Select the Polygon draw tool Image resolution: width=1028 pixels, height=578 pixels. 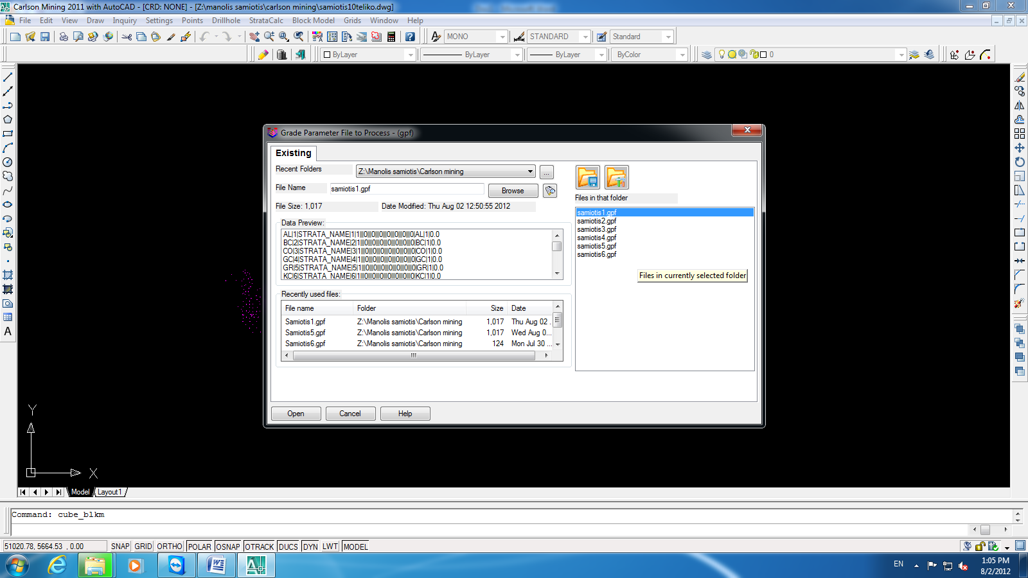8,119
